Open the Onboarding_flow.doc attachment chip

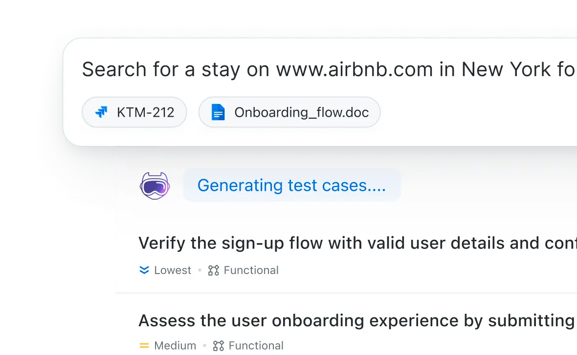click(x=289, y=112)
